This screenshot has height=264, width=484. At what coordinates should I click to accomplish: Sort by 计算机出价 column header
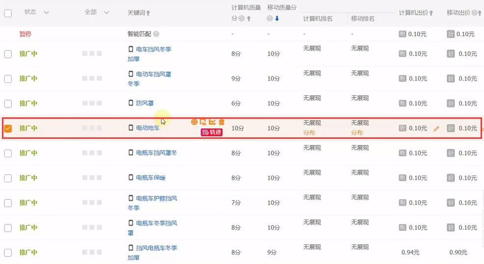click(x=416, y=13)
